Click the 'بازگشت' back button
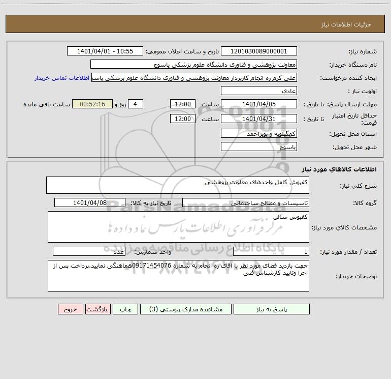The width and height of the screenshot is (391, 379). 97,309
